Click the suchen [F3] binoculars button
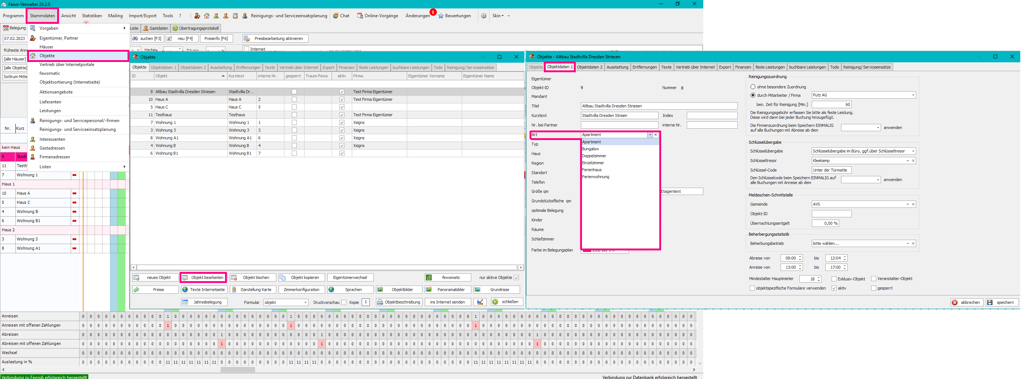The height and width of the screenshot is (379, 1021). (x=147, y=38)
